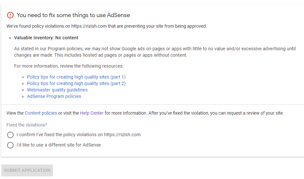Choose the radio button to use a different site
Screen dimensions: 304x179
point(10,145)
